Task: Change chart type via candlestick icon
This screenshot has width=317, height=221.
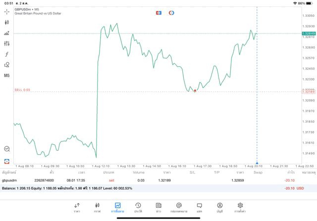Action: point(7,22)
